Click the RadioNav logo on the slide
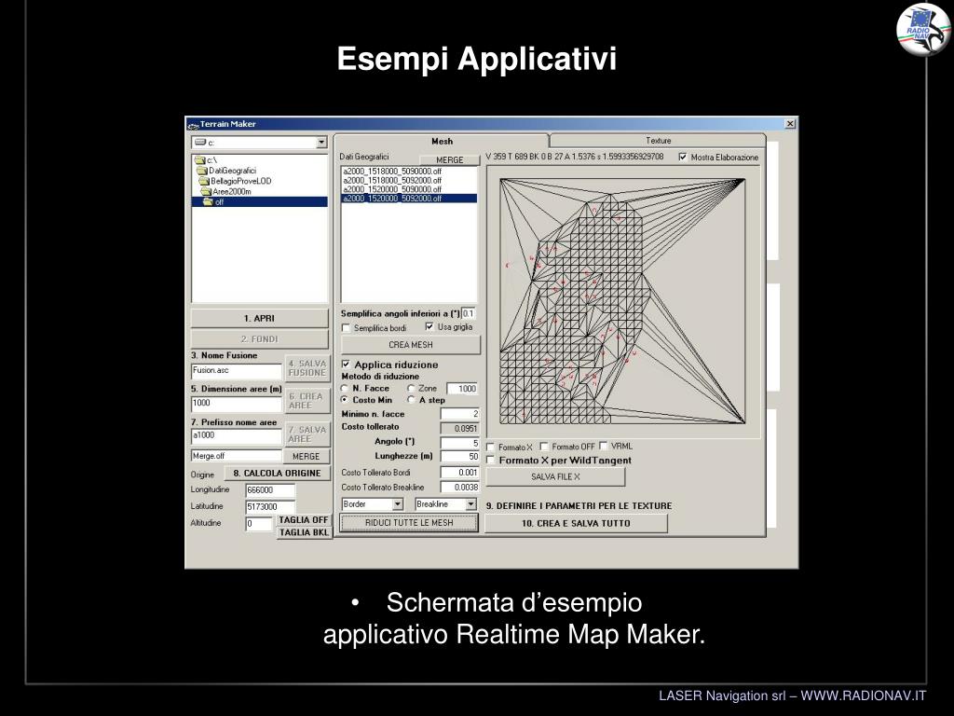 coord(922,29)
